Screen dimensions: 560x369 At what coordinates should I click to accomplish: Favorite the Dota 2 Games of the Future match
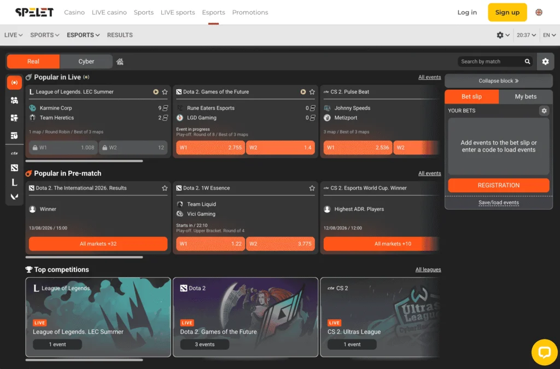pyautogui.click(x=312, y=92)
